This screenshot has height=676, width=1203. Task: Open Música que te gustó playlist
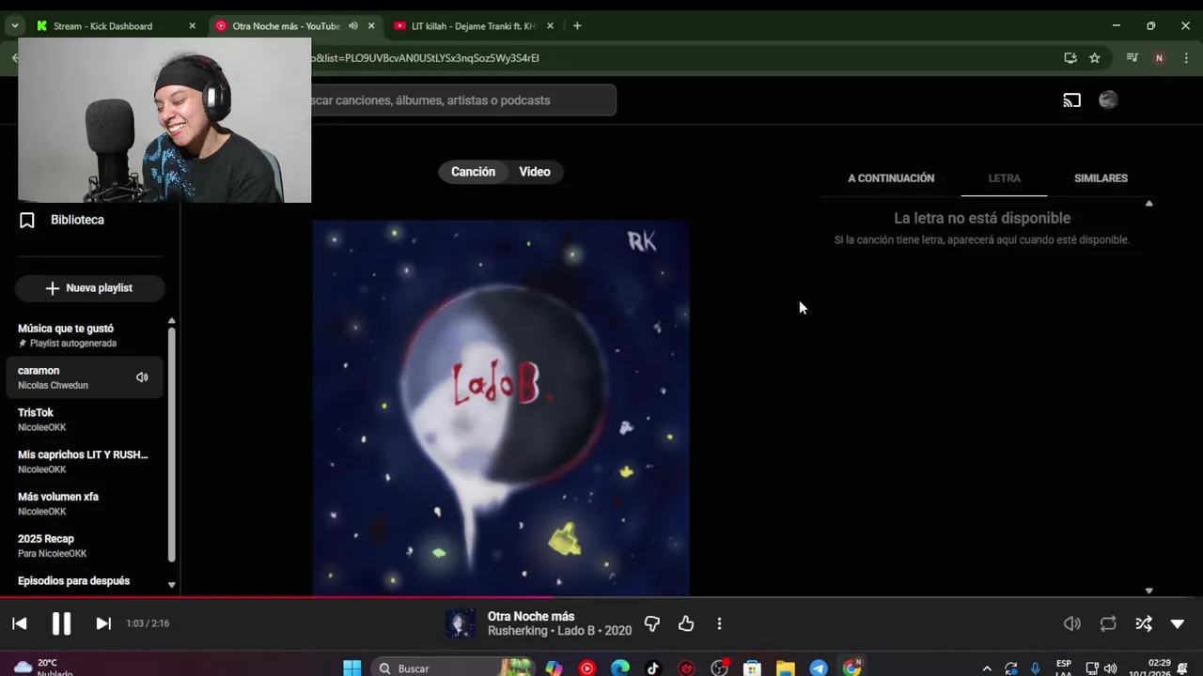(x=85, y=335)
